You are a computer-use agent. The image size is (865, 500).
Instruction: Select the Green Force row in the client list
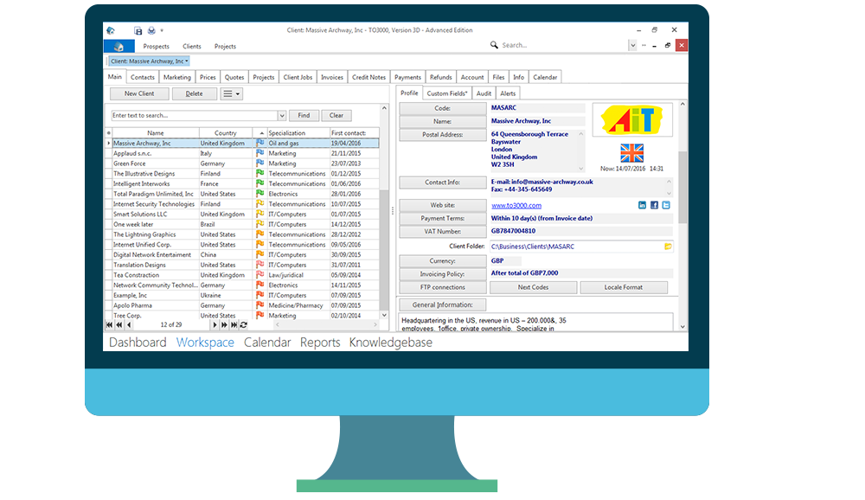[130, 163]
